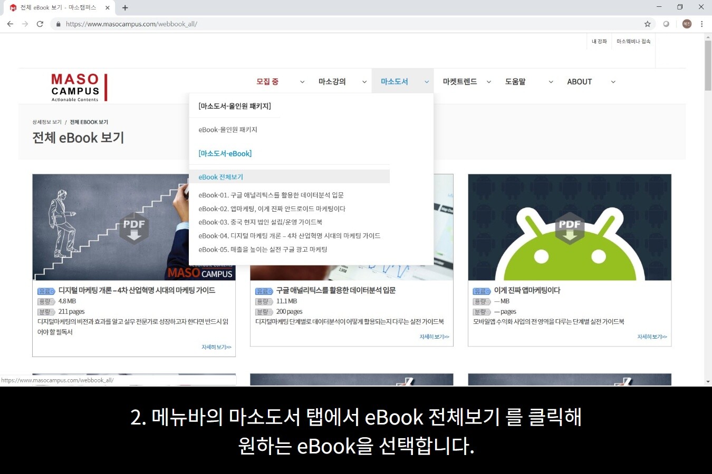The height and width of the screenshot is (474, 712).
Task: Open Chrome's three-dot menu icon
Action: pyautogui.click(x=702, y=24)
